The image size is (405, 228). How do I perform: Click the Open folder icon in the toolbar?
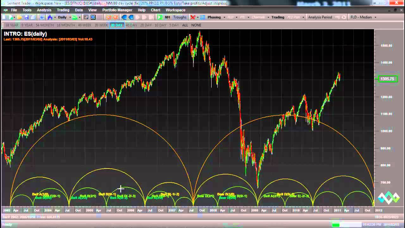click(x=19, y=17)
